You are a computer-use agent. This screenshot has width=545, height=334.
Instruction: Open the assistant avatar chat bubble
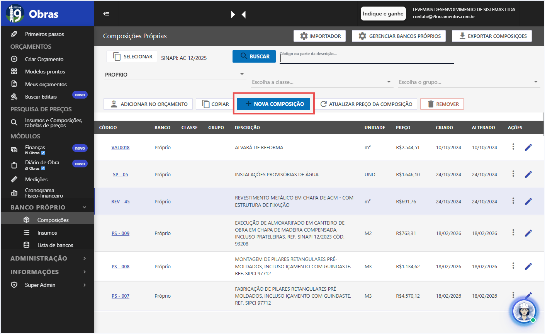(524, 311)
